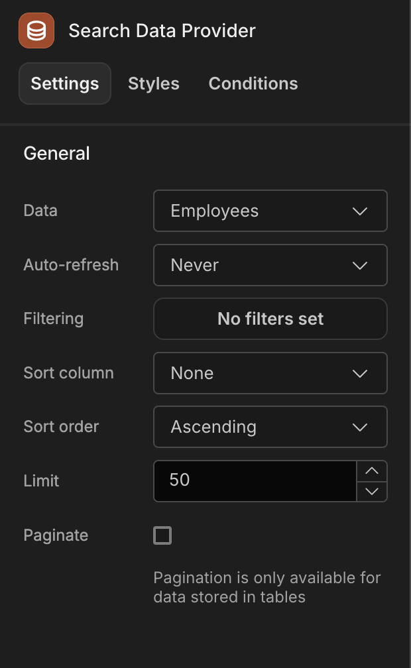Click the No filters set button
The image size is (411, 668).
coord(270,319)
